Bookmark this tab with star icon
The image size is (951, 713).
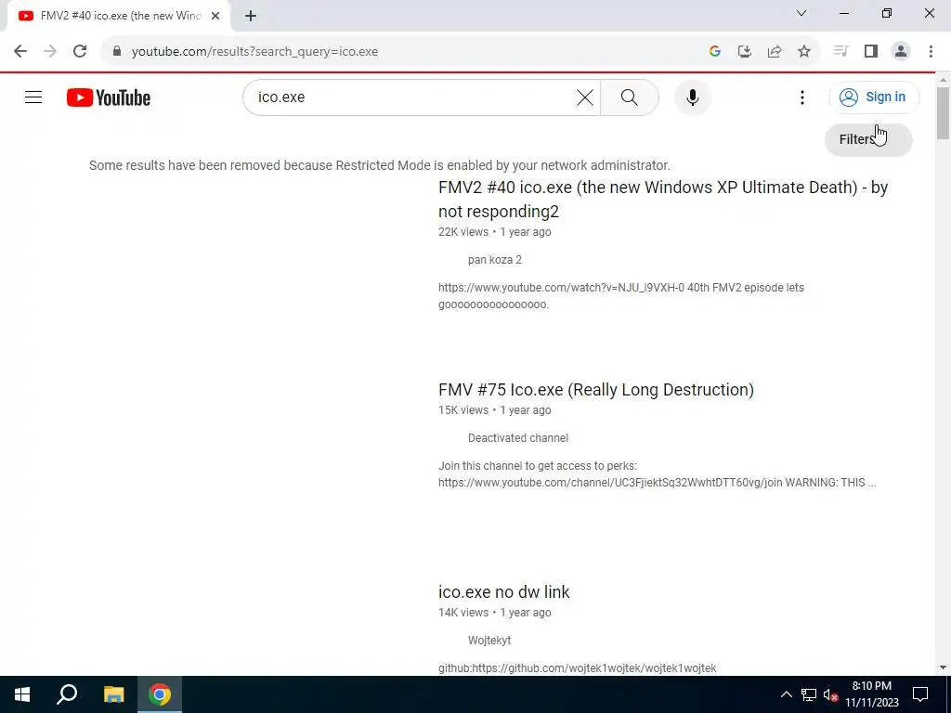pyautogui.click(x=803, y=52)
